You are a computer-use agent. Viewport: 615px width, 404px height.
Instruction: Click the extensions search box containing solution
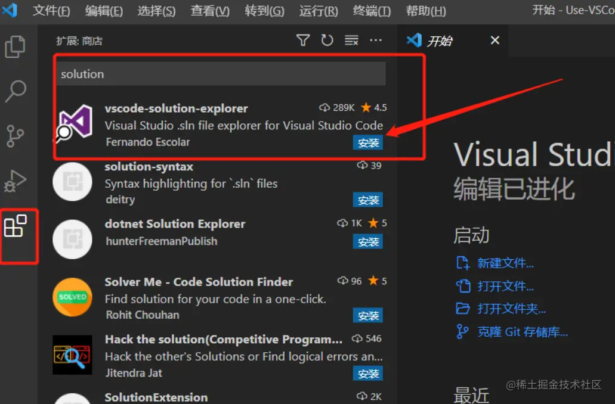[221, 74]
